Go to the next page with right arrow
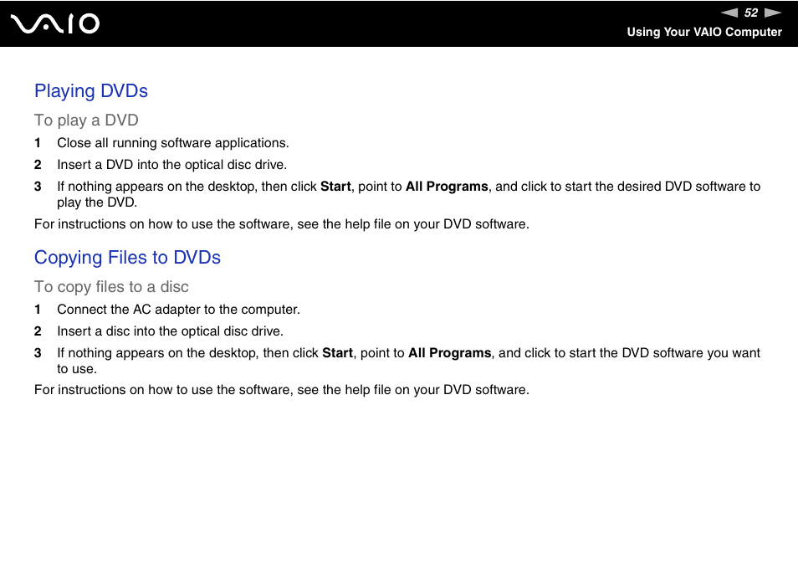 [773, 13]
